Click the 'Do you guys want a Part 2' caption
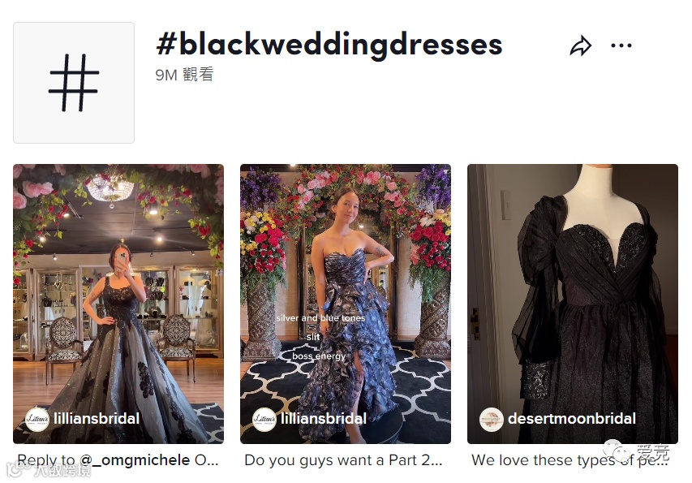The image size is (692, 483). pos(343,460)
